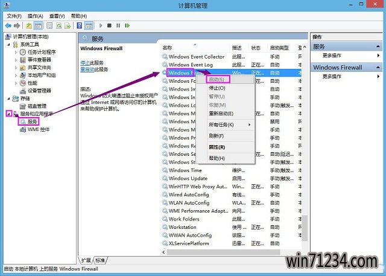
Task: Switch to the 标准 tab
Action: pos(100,260)
